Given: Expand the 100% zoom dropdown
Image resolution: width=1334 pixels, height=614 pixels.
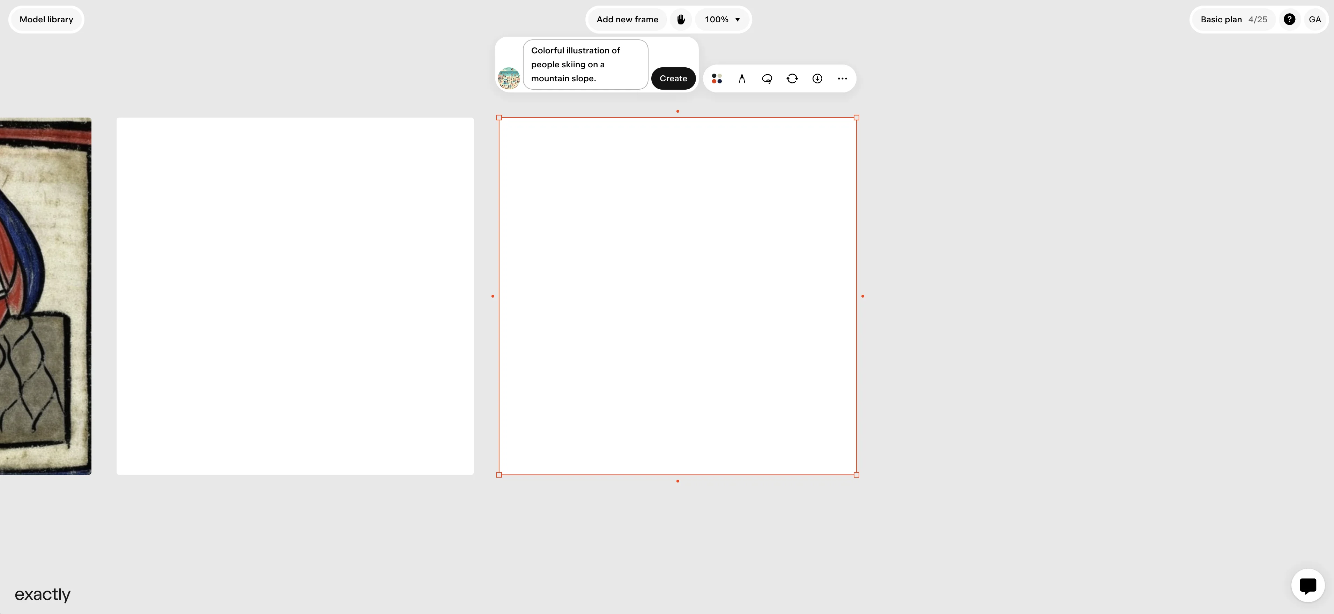Looking at the screenshot, I should 722,20.
